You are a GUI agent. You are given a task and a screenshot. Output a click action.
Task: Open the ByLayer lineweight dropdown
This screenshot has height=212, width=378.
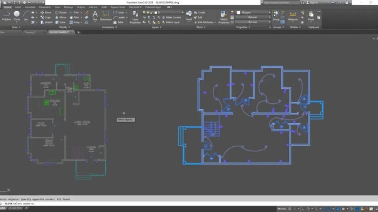(253, 17)
